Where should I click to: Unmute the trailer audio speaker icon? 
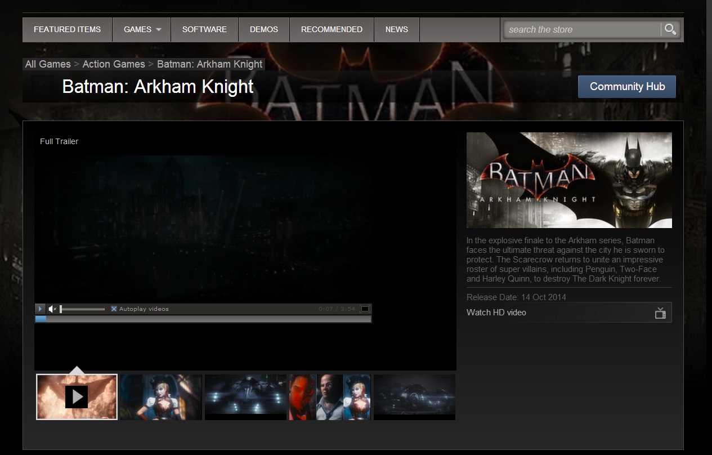[52, 309]
